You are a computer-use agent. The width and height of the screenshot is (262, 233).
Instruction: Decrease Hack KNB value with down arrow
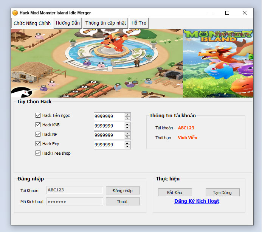[x=127, y=128]
